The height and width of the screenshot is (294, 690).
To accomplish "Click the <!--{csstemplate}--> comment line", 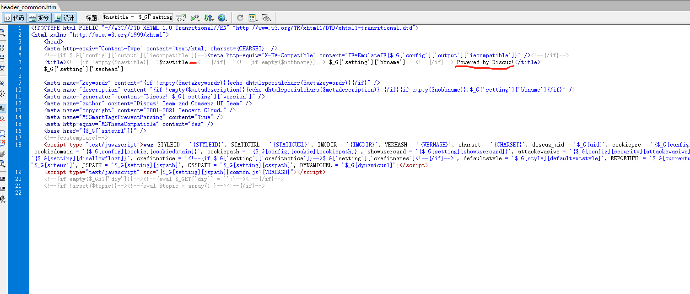I will tap(76, 138).
